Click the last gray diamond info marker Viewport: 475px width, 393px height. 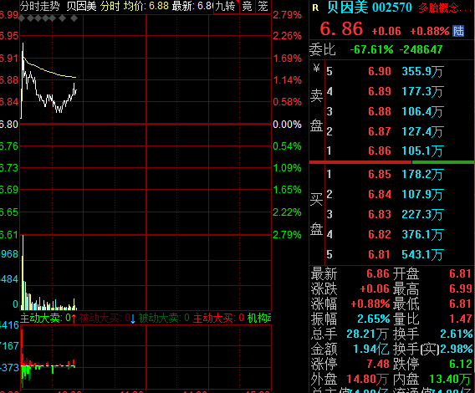point(74,18)
